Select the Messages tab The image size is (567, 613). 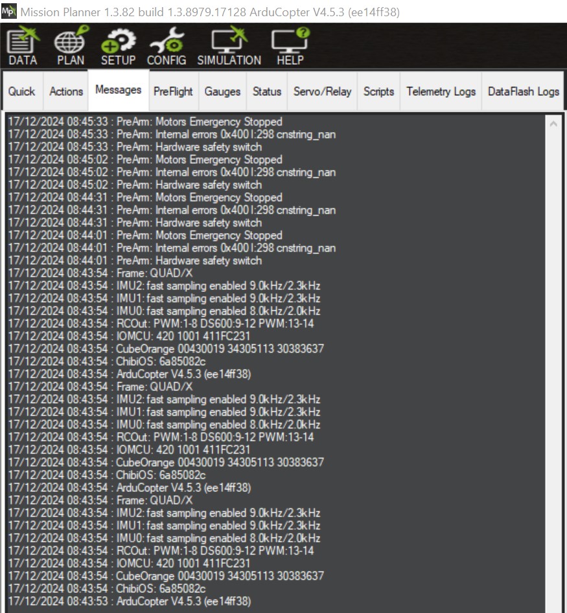pos(118,90)
